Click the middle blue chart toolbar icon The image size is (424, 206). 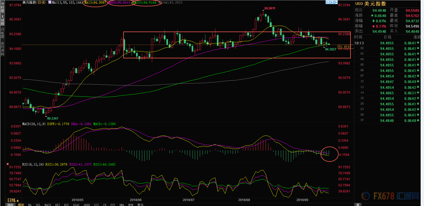(332, 3)
